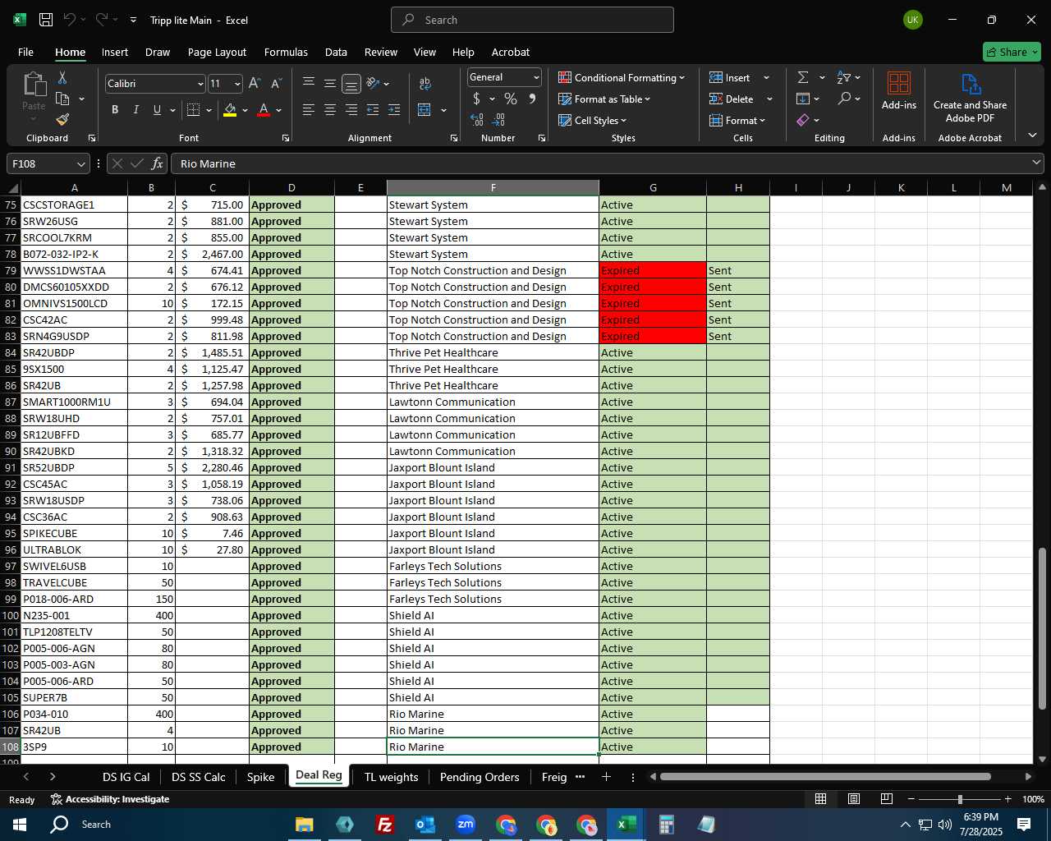Decrease font size with smaller A icon
The width and height of the screenshot is (1051, 841).
pyautogui.click(x=276, y=83)
